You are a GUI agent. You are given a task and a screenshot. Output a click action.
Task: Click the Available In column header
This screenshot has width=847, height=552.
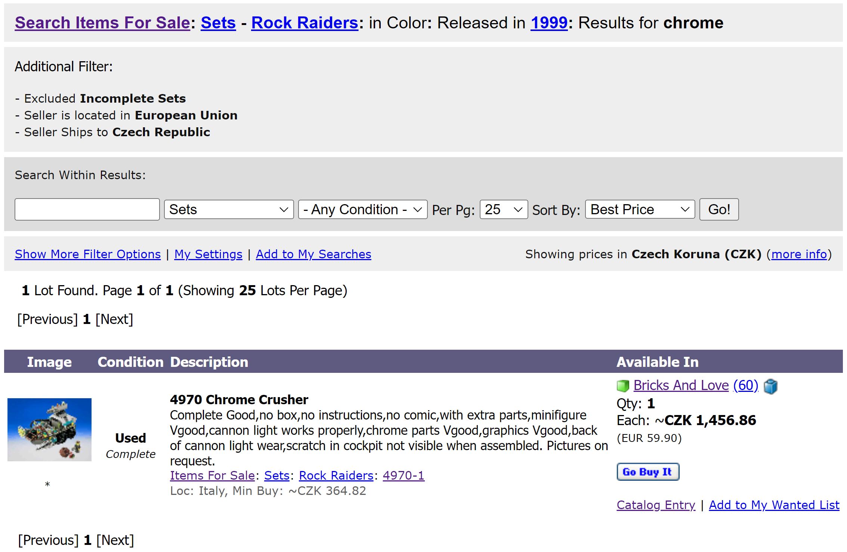[658, 362]
